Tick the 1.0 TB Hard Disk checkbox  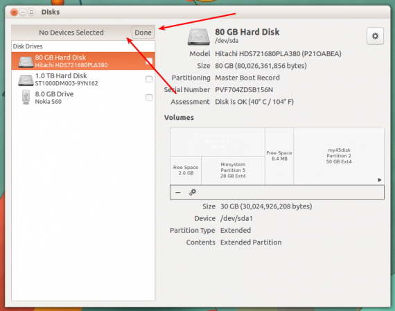click(x=149, y=80)
